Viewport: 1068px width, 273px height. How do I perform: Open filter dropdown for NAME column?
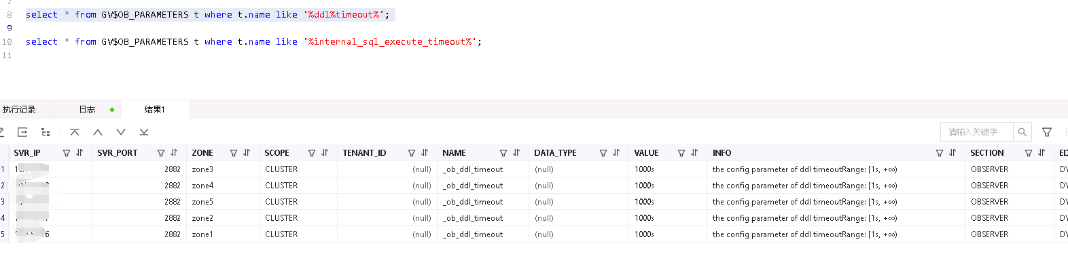pos(503,153)
